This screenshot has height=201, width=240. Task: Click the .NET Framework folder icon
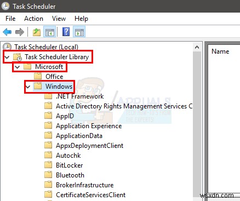(48, 96)
